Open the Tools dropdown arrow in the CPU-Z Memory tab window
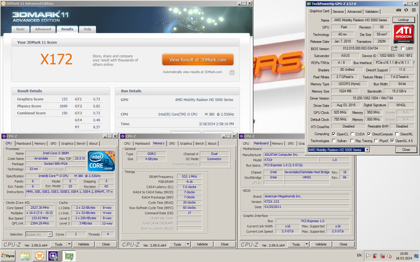420x262 pixels. (x=188, y=244)
